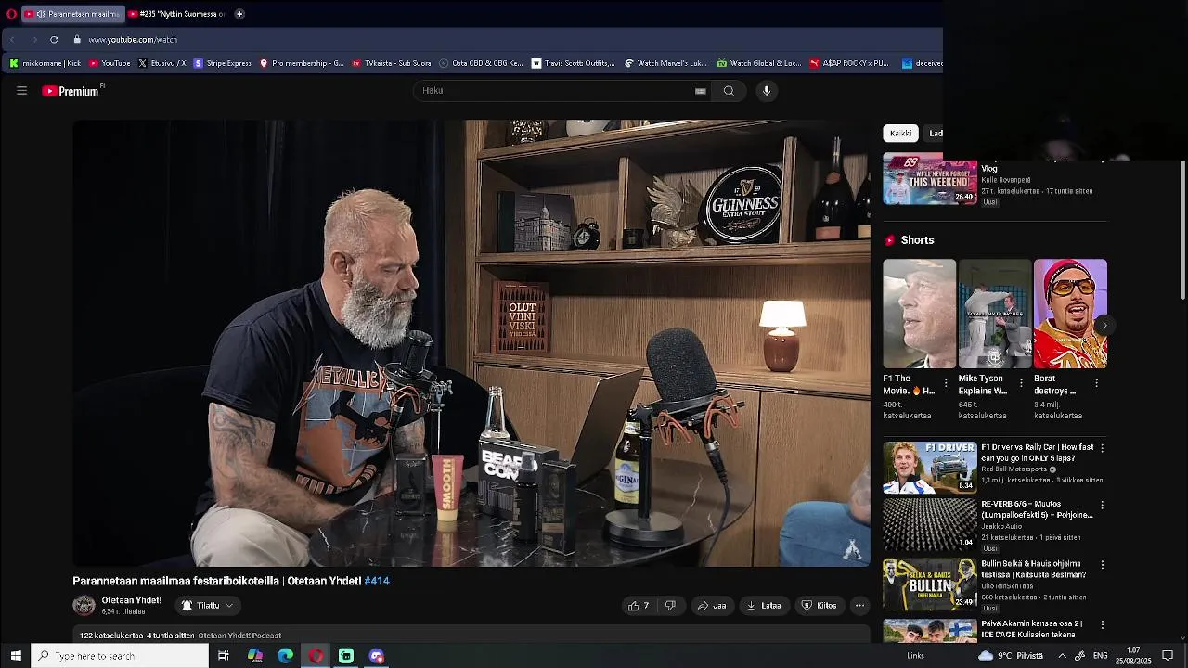Expand the Tilattu subscription dropdown
The image size is (1188, 668).
click(208, 606)
